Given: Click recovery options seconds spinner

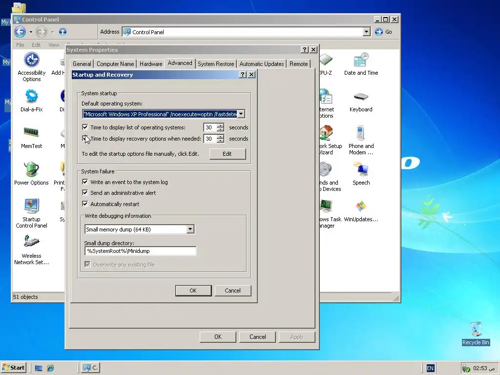Looking at the screenshot, I should pos(220,138).
